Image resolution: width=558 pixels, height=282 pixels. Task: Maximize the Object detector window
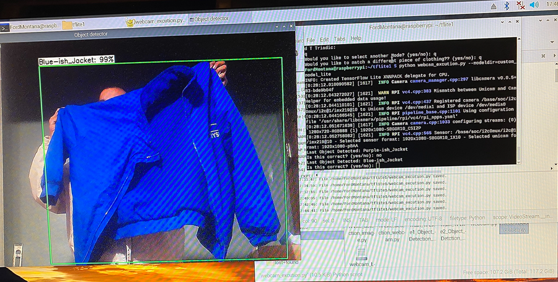pyautogui.click(x=284, y=26)
